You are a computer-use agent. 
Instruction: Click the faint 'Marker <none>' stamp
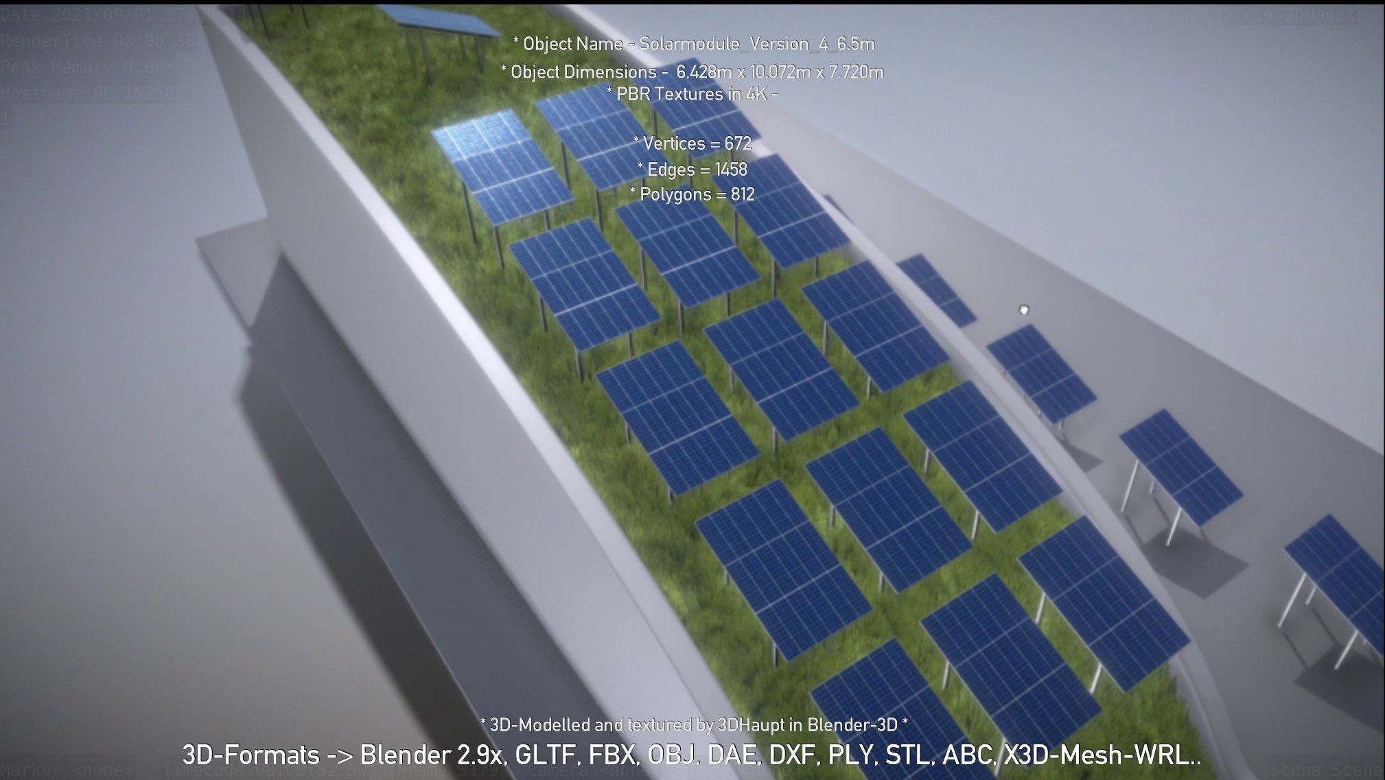click(67, 770)
